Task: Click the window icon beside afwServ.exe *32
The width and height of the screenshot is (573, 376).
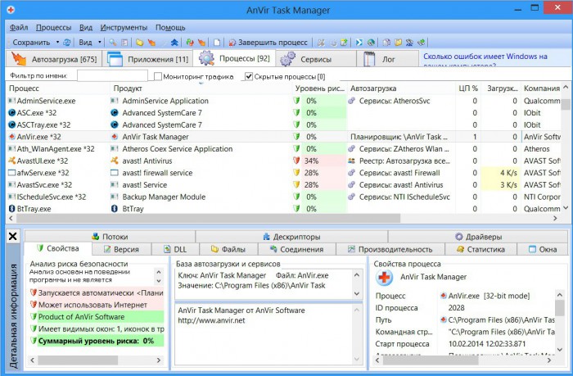Action: (x=11, y=173)
